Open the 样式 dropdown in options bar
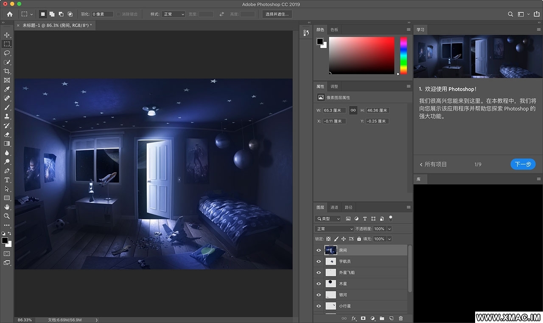This screenshot has height=323, width=543. pos(174,14)
